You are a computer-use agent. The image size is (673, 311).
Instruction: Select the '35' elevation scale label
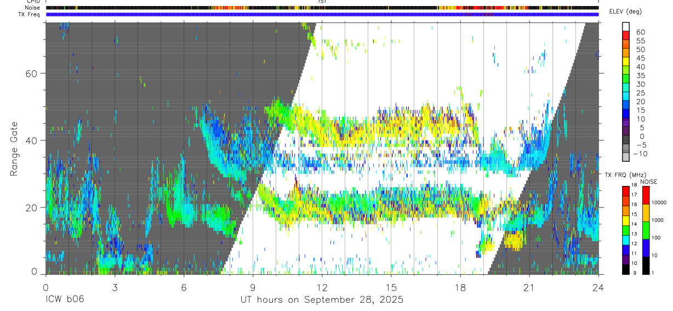[x=641, y=76]
